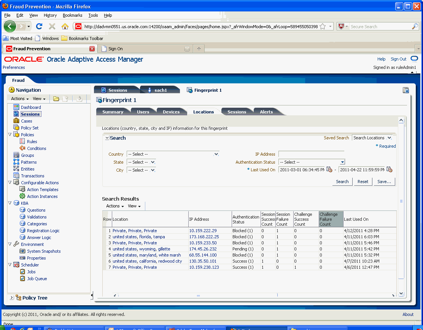Open the Bookmarks menu
423x330 pixels.
(x=72, y=15)
